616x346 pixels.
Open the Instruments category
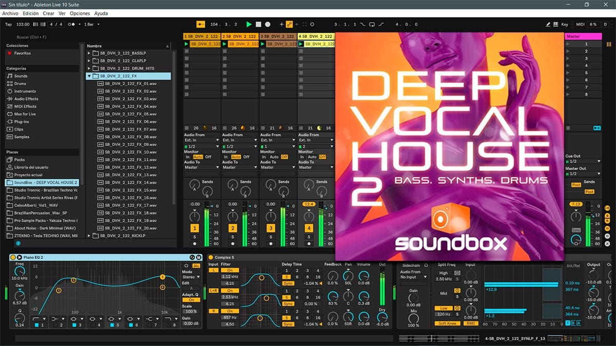[x=25, y=91]
